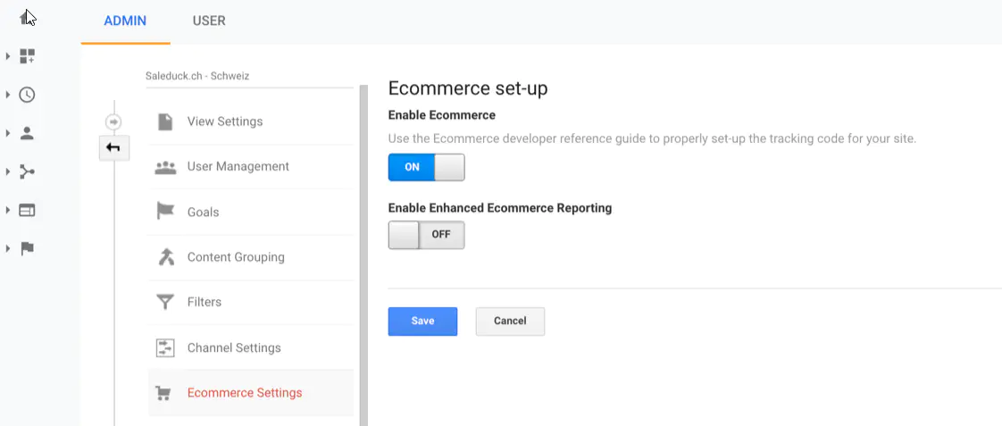
Task: Select the ADMIN tab
Action: 125,21
